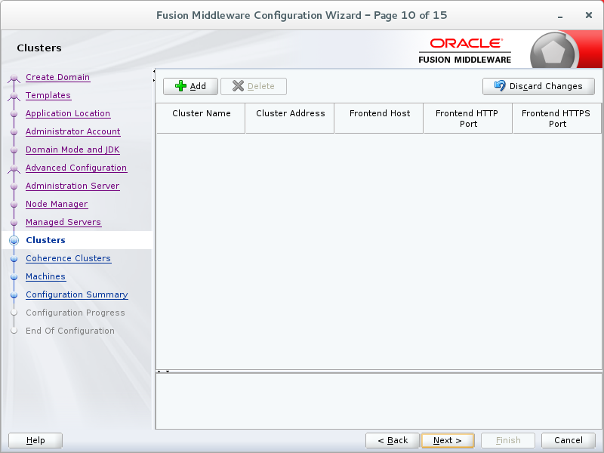Go to Domain Mode and JDK
Screen dimensions: 604x453
click(72, 149)
